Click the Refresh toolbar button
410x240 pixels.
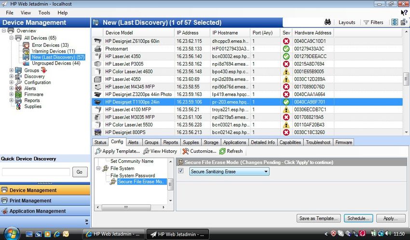[231, 151]
